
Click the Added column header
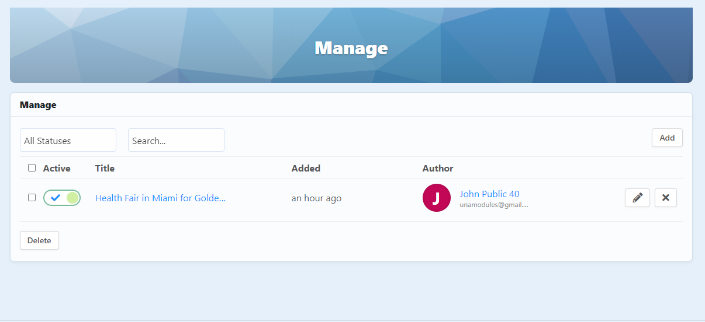(x=306, y=169)
